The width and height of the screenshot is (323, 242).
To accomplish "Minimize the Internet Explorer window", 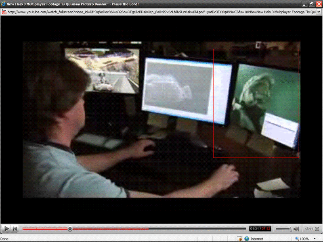I will point(304,4).
